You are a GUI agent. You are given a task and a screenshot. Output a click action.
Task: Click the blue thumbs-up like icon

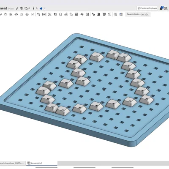click(x=41, y=8)
